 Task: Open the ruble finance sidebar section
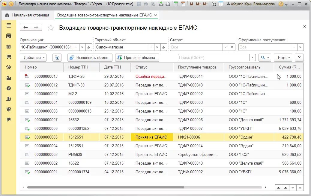pos(8,88)
